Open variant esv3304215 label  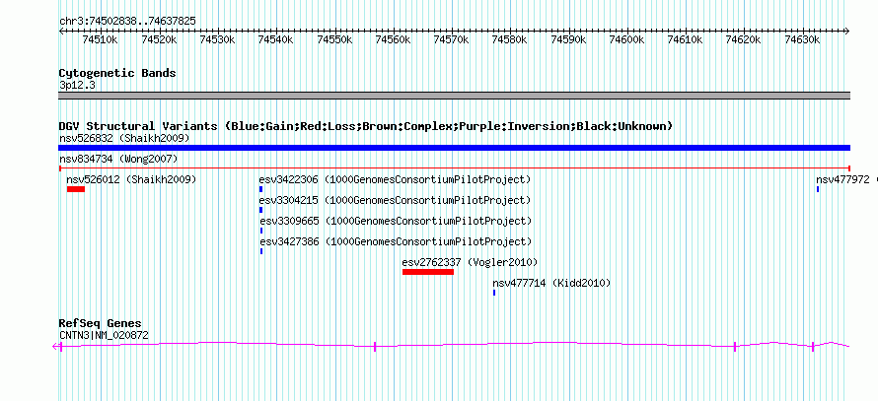tap(395, 200)
